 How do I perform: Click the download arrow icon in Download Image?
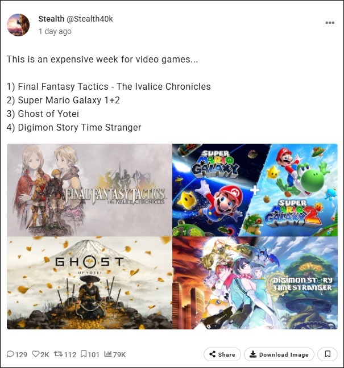click(253, 354)
